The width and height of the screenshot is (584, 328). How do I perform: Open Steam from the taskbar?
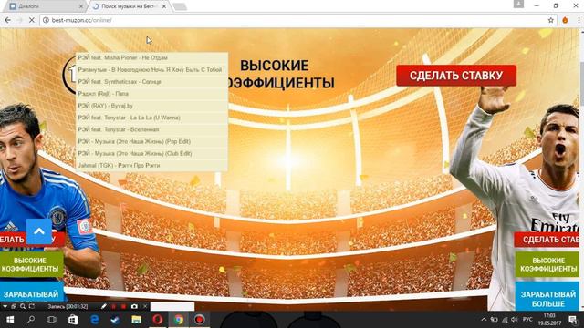click(116, 320)
